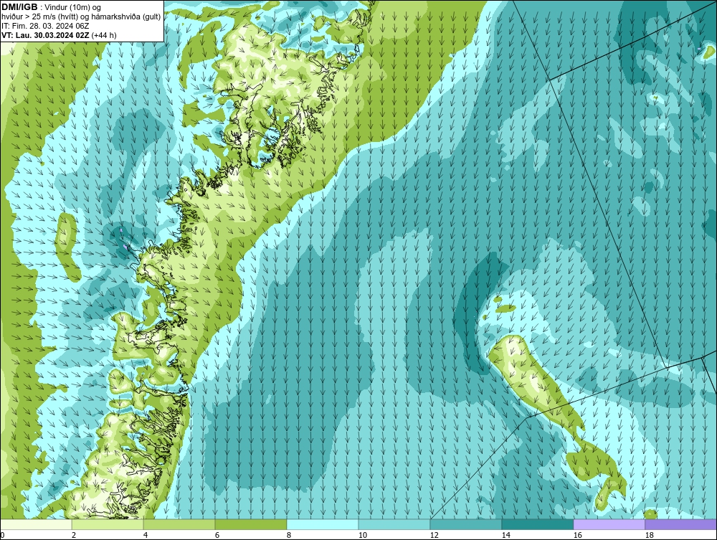Click the 'DMI/IGB' title text

pyautogui.click(x=19, y=7)
